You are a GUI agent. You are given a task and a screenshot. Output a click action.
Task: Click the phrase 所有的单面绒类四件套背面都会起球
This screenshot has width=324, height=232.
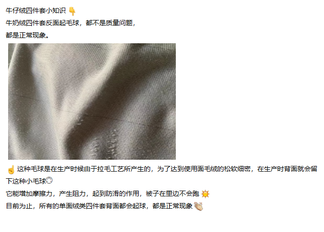coord(92,206)
